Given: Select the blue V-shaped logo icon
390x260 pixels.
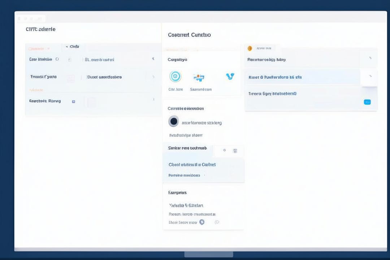Looking at the screenshot, I should point(230,77).
